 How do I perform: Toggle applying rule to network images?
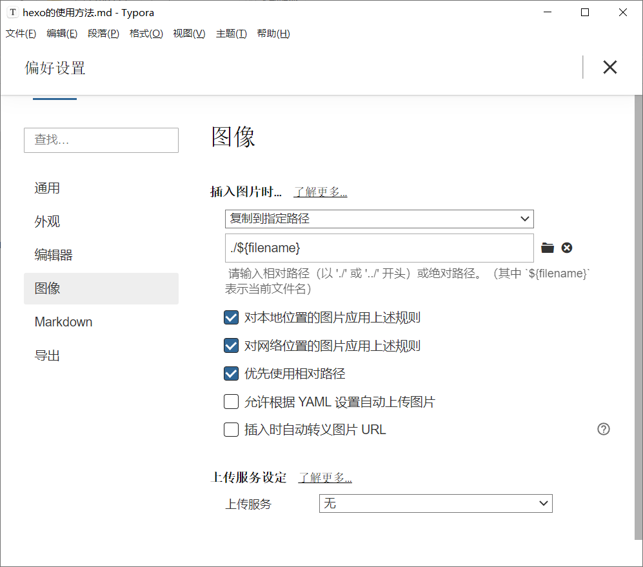232,346
